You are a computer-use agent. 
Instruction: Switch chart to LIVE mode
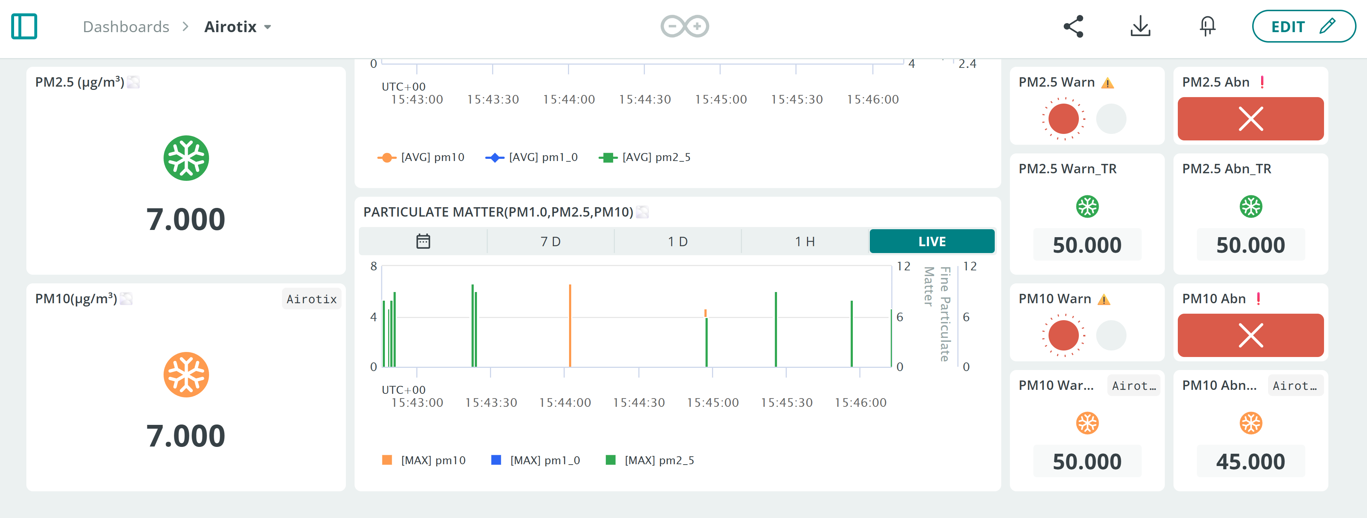931,241
